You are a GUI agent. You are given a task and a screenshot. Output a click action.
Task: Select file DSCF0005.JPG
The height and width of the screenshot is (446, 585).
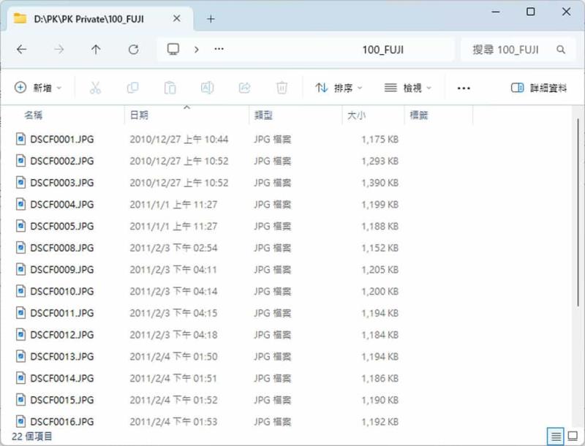tap(62, 226)
